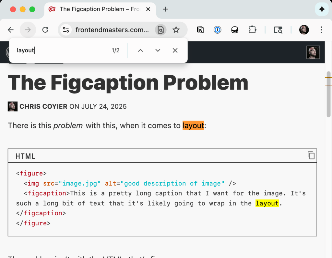Image resolution: width=332 pixels, height=258 pixels.
Task: Click the page's vertical scrollbar thumb
Action: [328, 94]
